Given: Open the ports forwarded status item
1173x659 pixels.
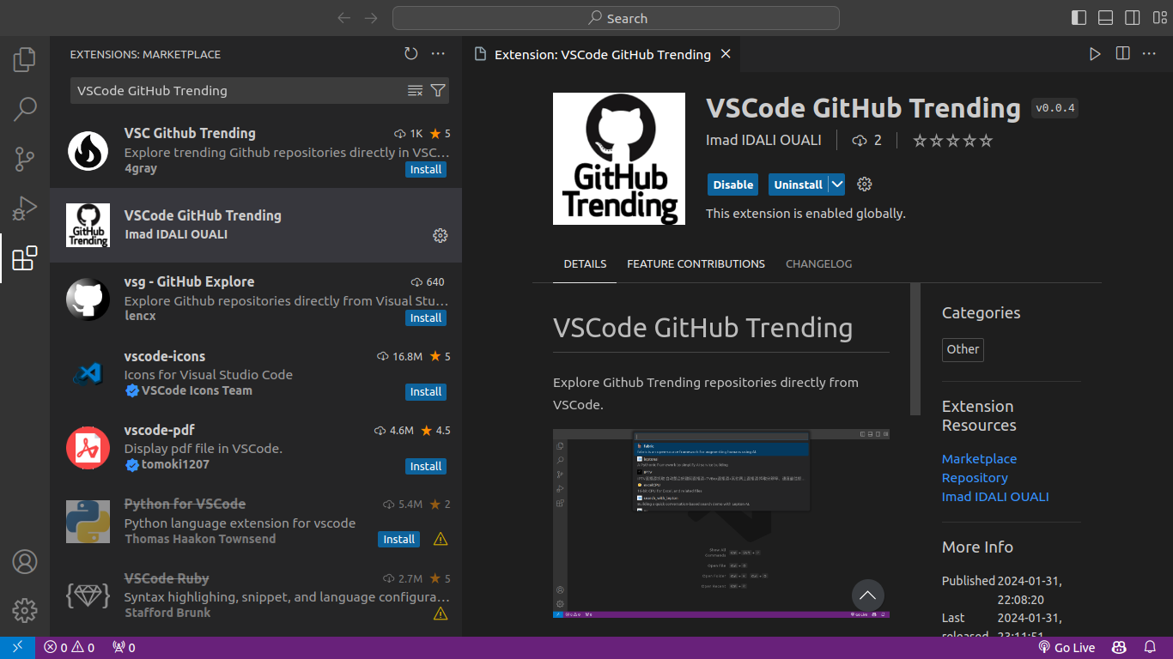Looking at the screenshot, I should pos(124,648).
